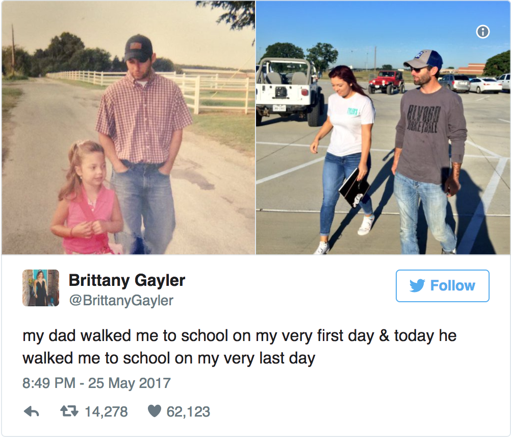This screenshot has height=437, width=511.
Task: Click the 25 May 2017 date text
Action: pyautogui.click(x=130, y=383)
